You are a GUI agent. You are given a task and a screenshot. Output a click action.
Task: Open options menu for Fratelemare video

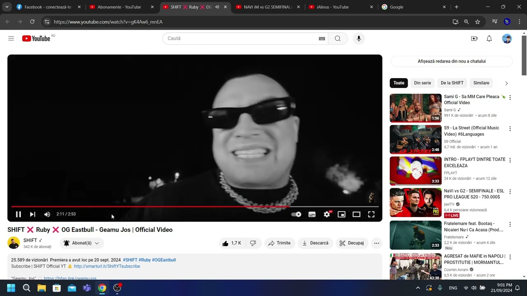tap(510, 224)
